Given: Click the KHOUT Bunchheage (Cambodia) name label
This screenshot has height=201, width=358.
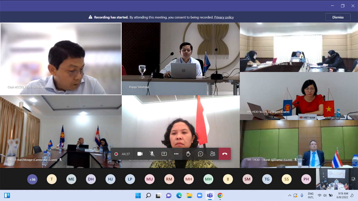Looking at the screenshot, I should point(32,160).
